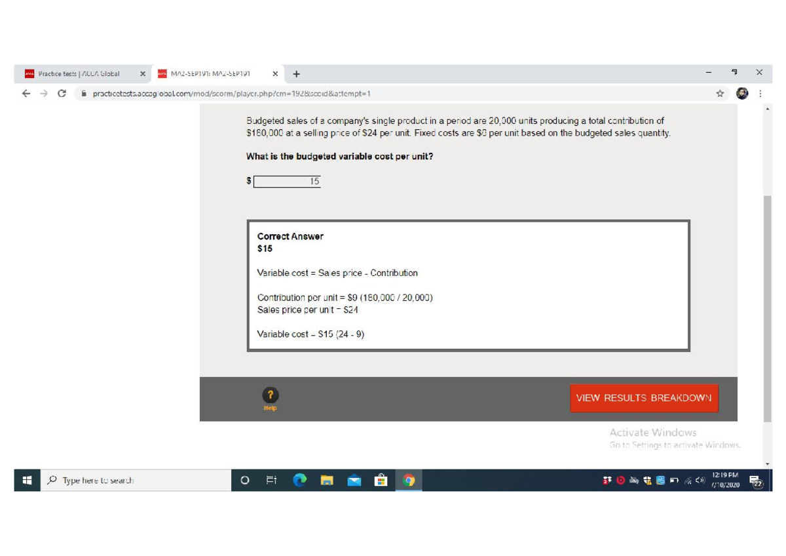Open the Chrome three-dot menu
The image size is (786, 556).
point(760,94)
